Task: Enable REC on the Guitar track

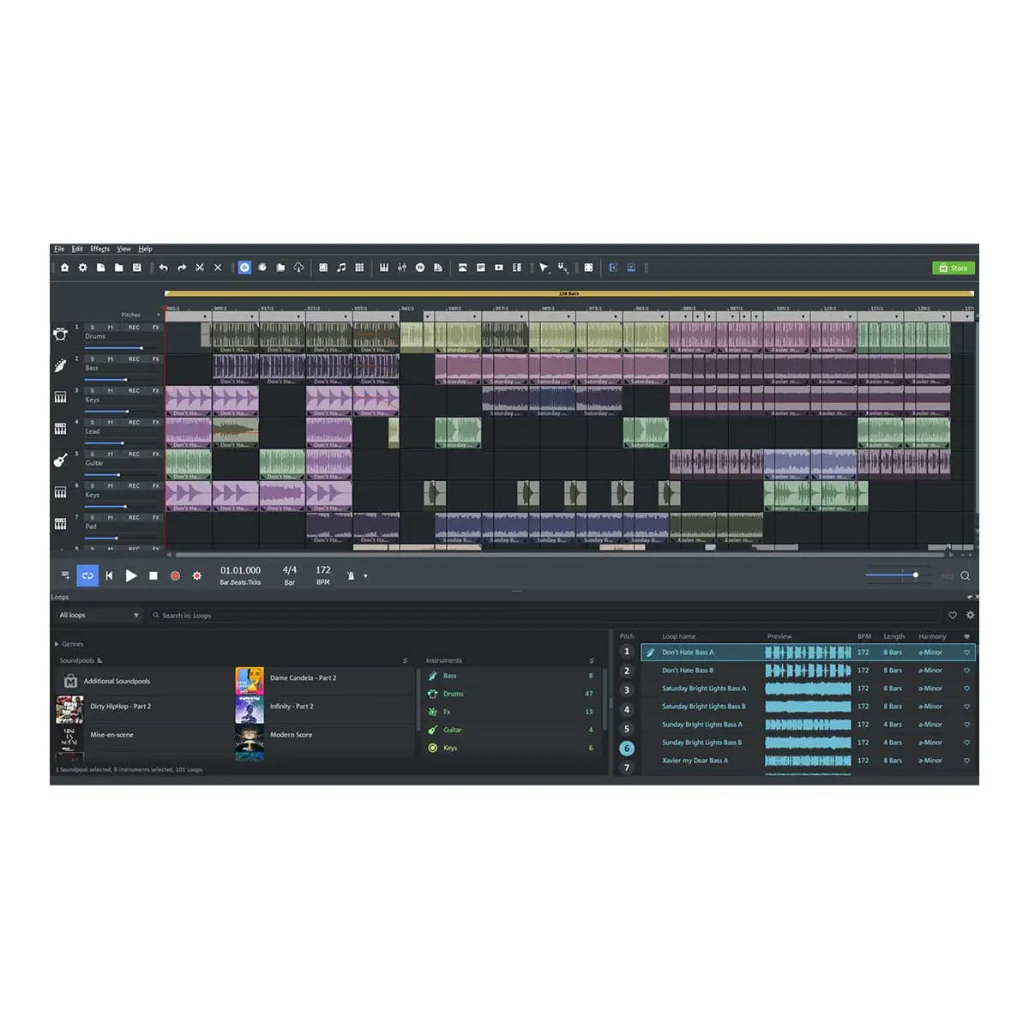Action: coord(134,454)
